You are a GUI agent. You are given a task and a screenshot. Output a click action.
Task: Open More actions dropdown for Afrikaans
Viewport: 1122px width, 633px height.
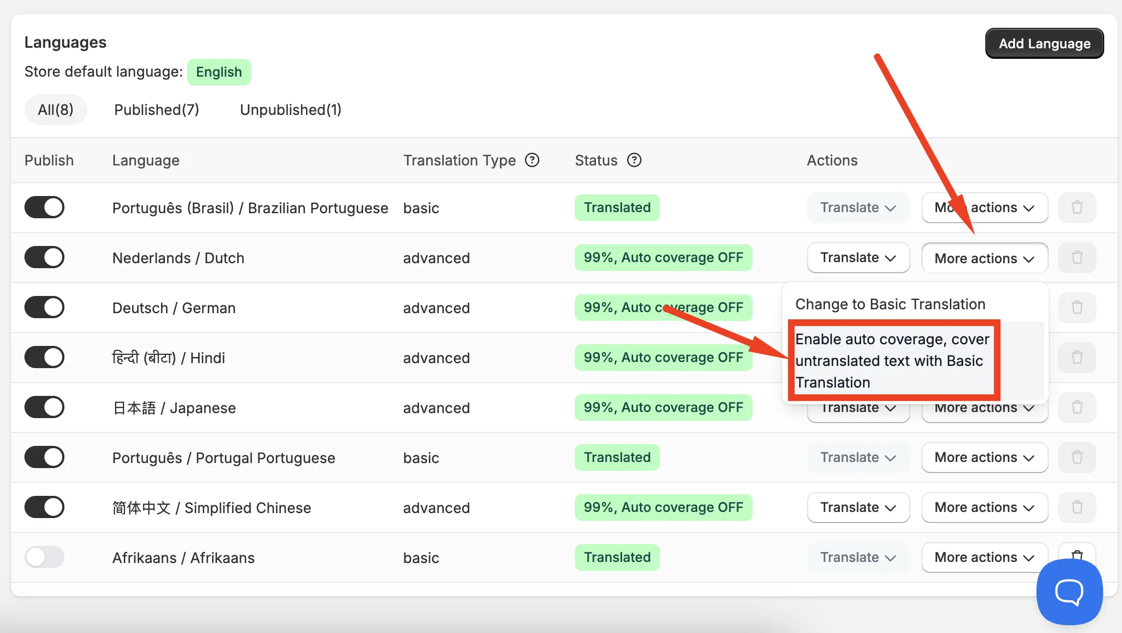984,557
